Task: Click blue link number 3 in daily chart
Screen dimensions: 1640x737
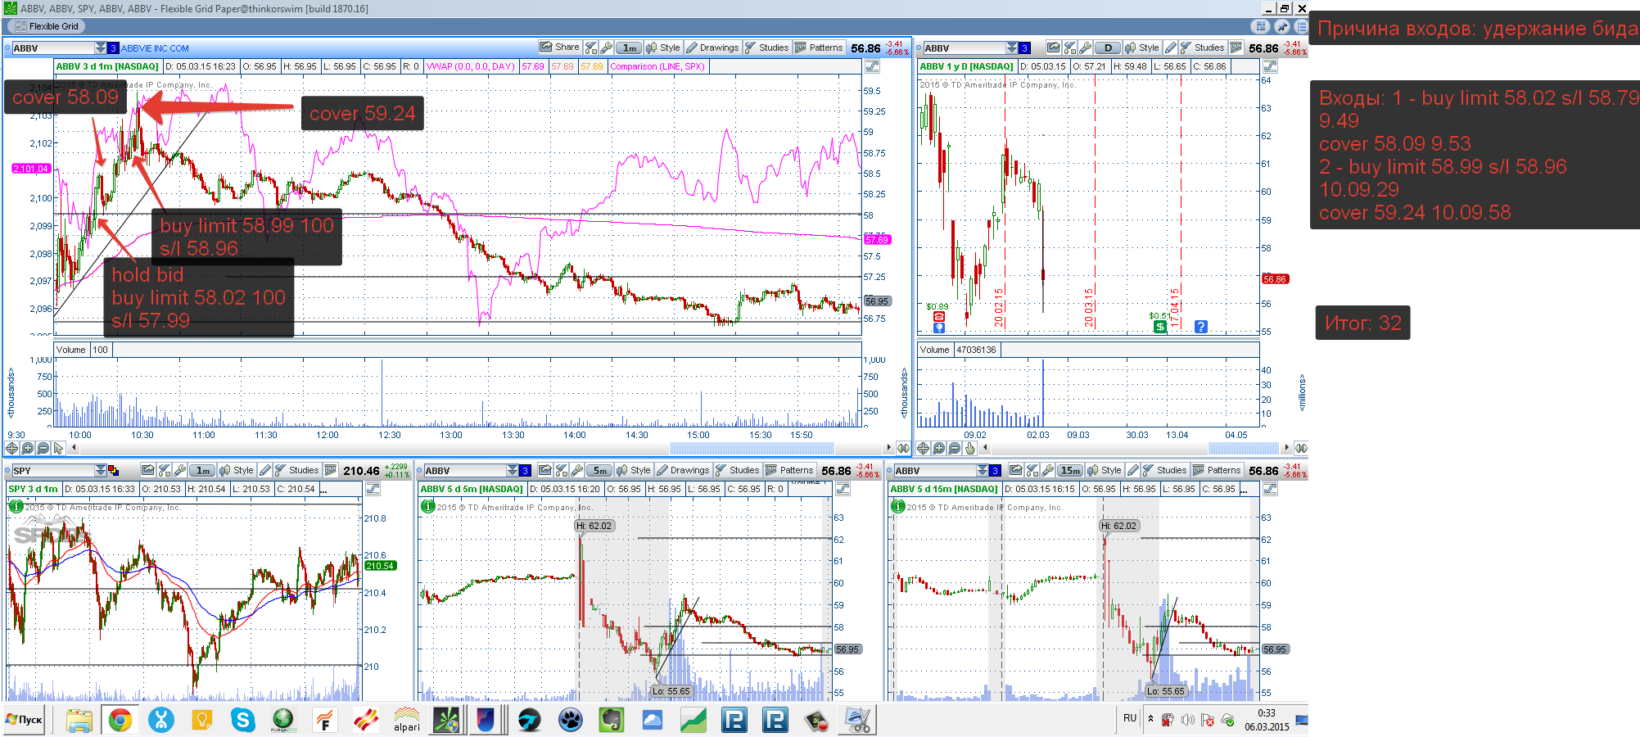Action: pos(1024,48)
